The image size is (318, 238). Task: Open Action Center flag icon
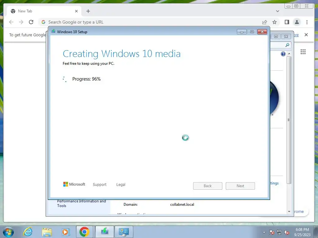coord(272,232)
